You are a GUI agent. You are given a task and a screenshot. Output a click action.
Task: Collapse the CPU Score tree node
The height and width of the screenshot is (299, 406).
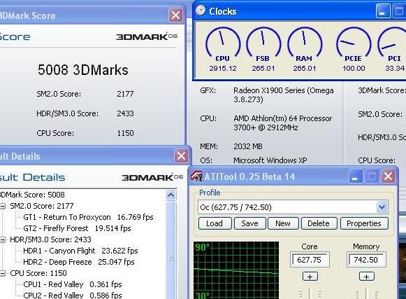(x=3, y=273)
